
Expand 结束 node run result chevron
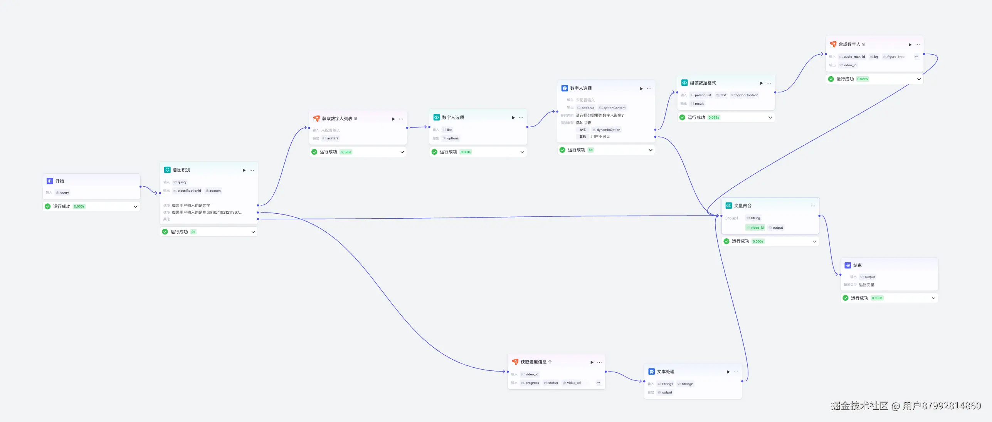point(933,298)
